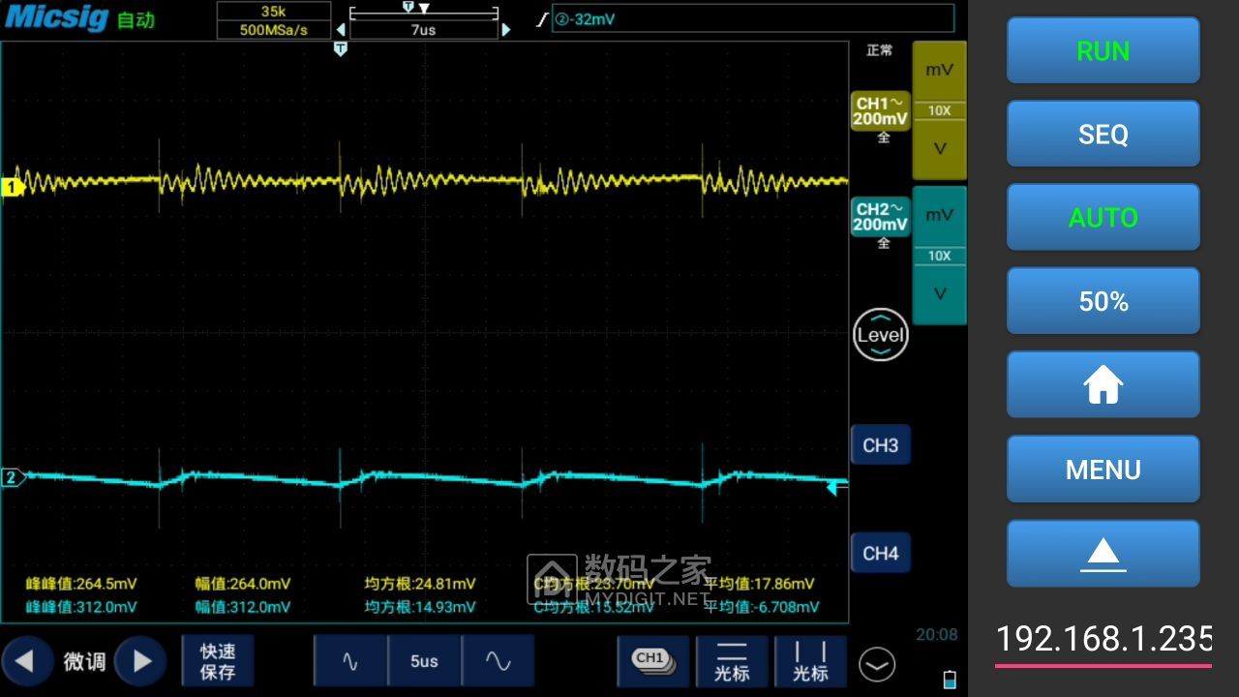1239x697 pixels.
Task: Decrease CH1 scale toward V
Action: pos(939,149)
